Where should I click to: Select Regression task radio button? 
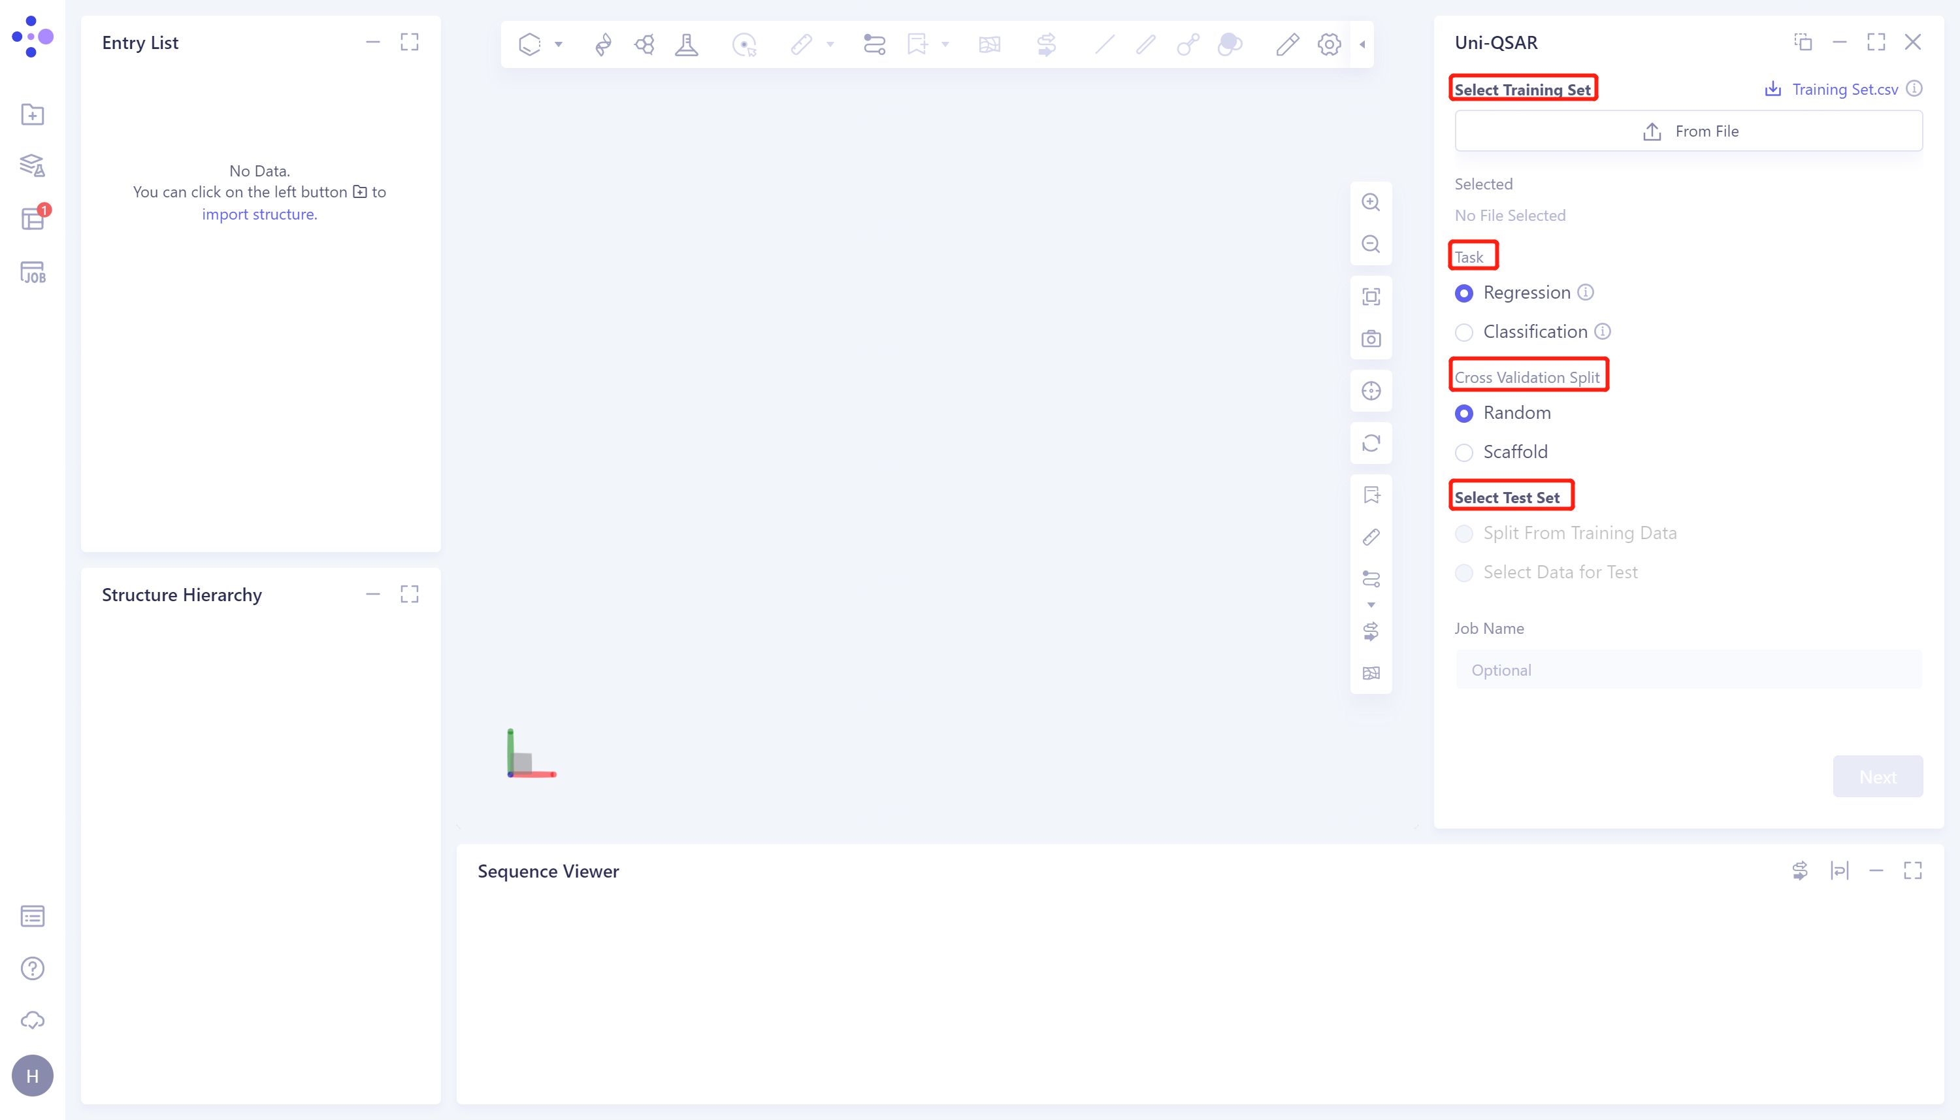[x=1463, y=292]
